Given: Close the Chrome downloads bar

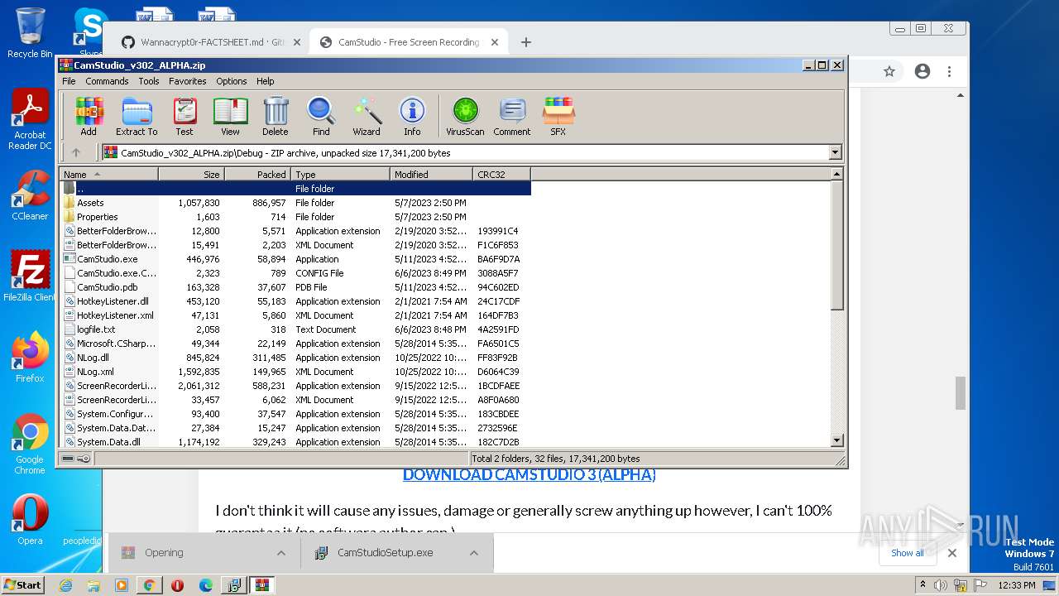Looking at the screenshot, I should click(951, 553).
